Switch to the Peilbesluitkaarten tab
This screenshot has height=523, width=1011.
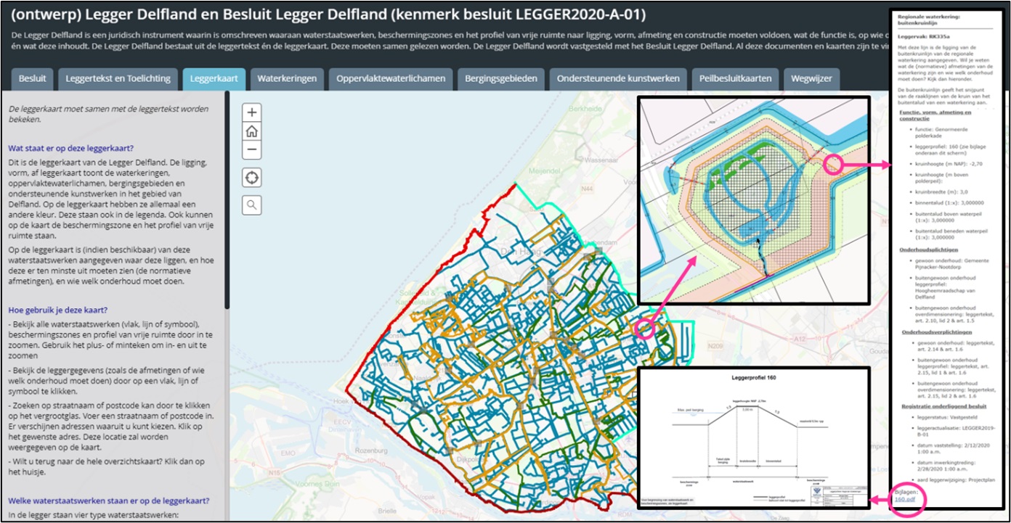pyautogui.click(x=735, y=78)
